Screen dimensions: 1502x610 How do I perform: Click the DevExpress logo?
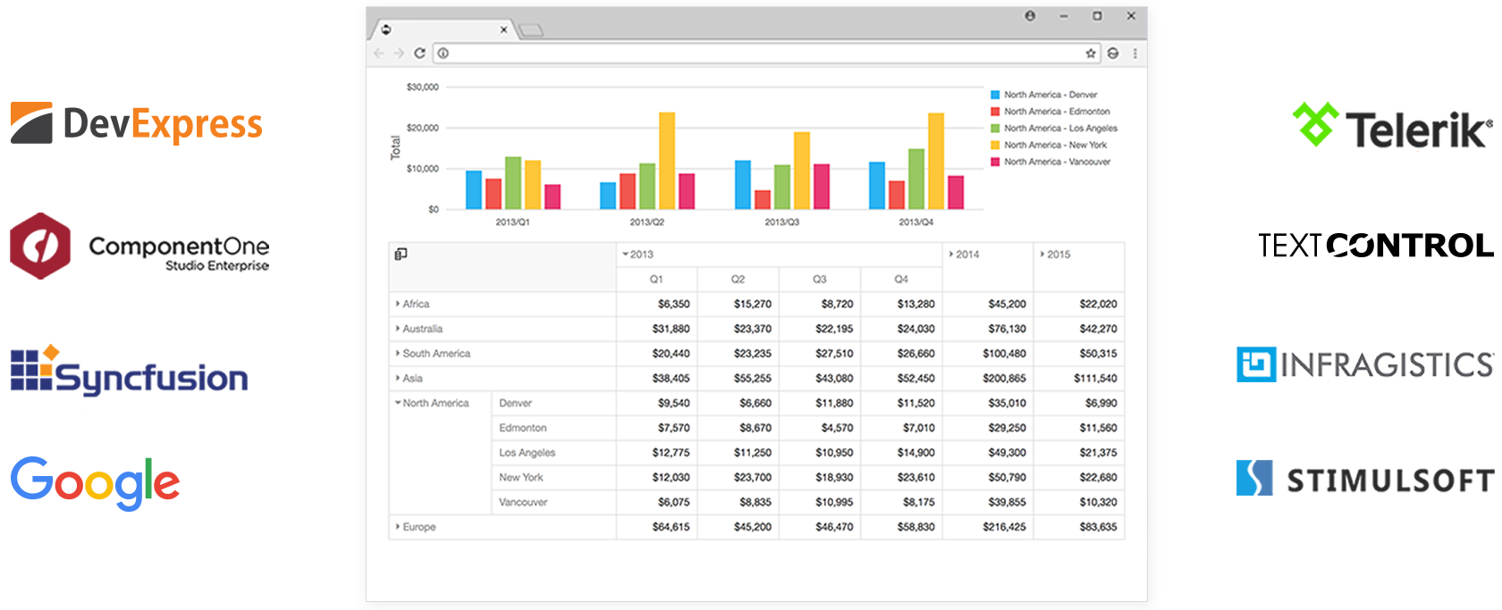[137, 123]
